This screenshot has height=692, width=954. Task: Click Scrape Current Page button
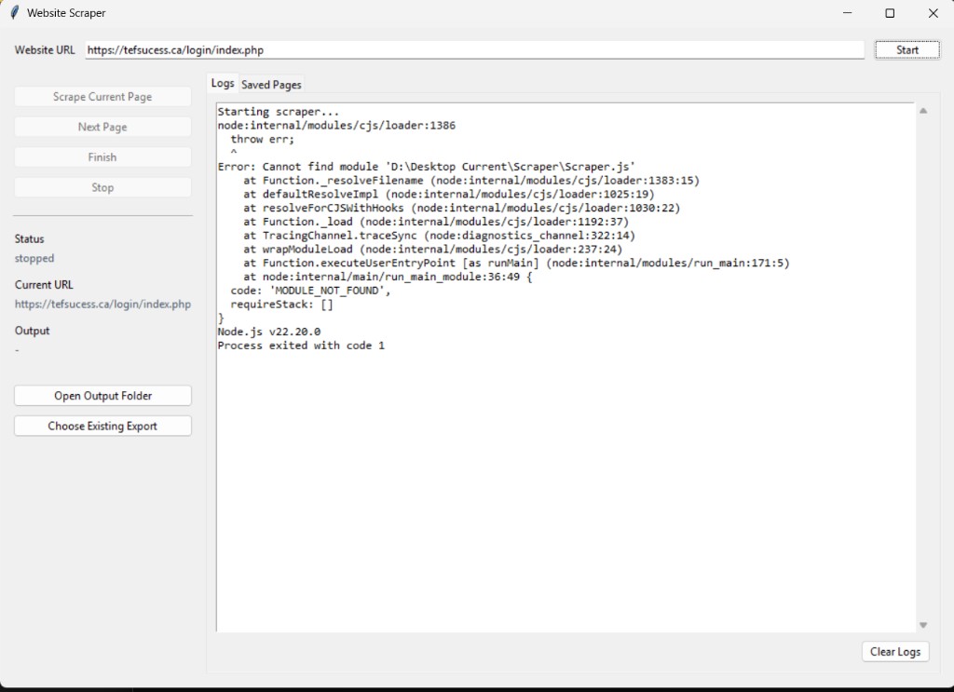pyautogui.click(x=102, y=97)
